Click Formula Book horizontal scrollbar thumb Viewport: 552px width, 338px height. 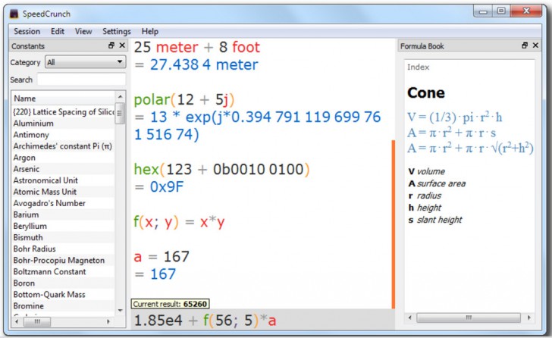[x=469, y=318]
